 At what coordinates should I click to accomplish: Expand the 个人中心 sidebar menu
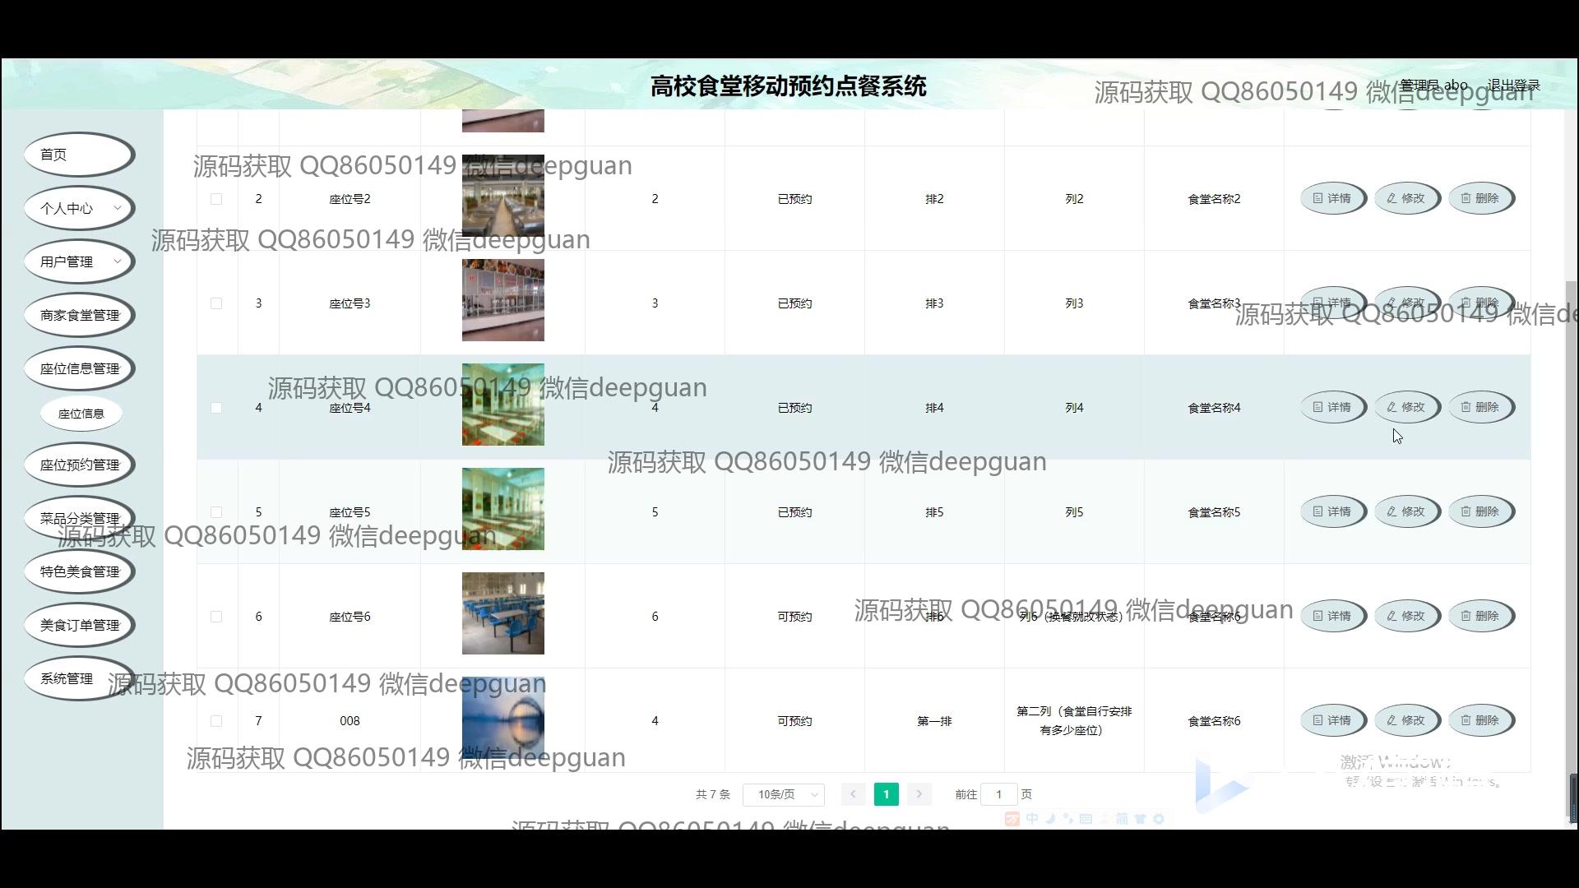[x=79, y=208]
